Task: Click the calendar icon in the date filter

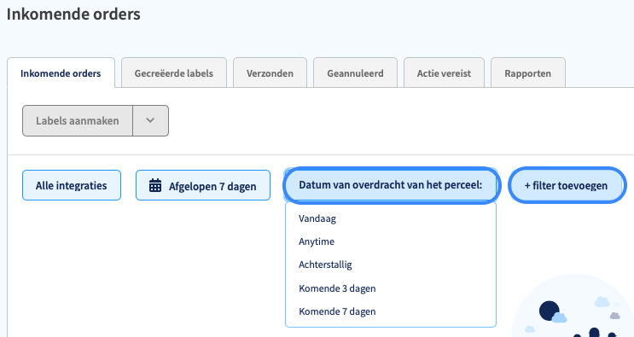Action: click(x=155, y=185)
